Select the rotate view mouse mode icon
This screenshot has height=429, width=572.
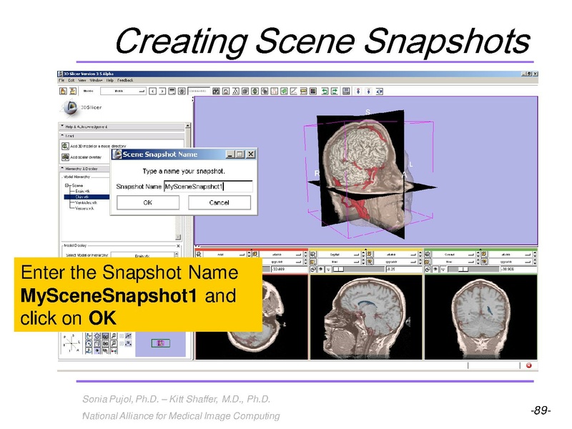click(379, 91)
